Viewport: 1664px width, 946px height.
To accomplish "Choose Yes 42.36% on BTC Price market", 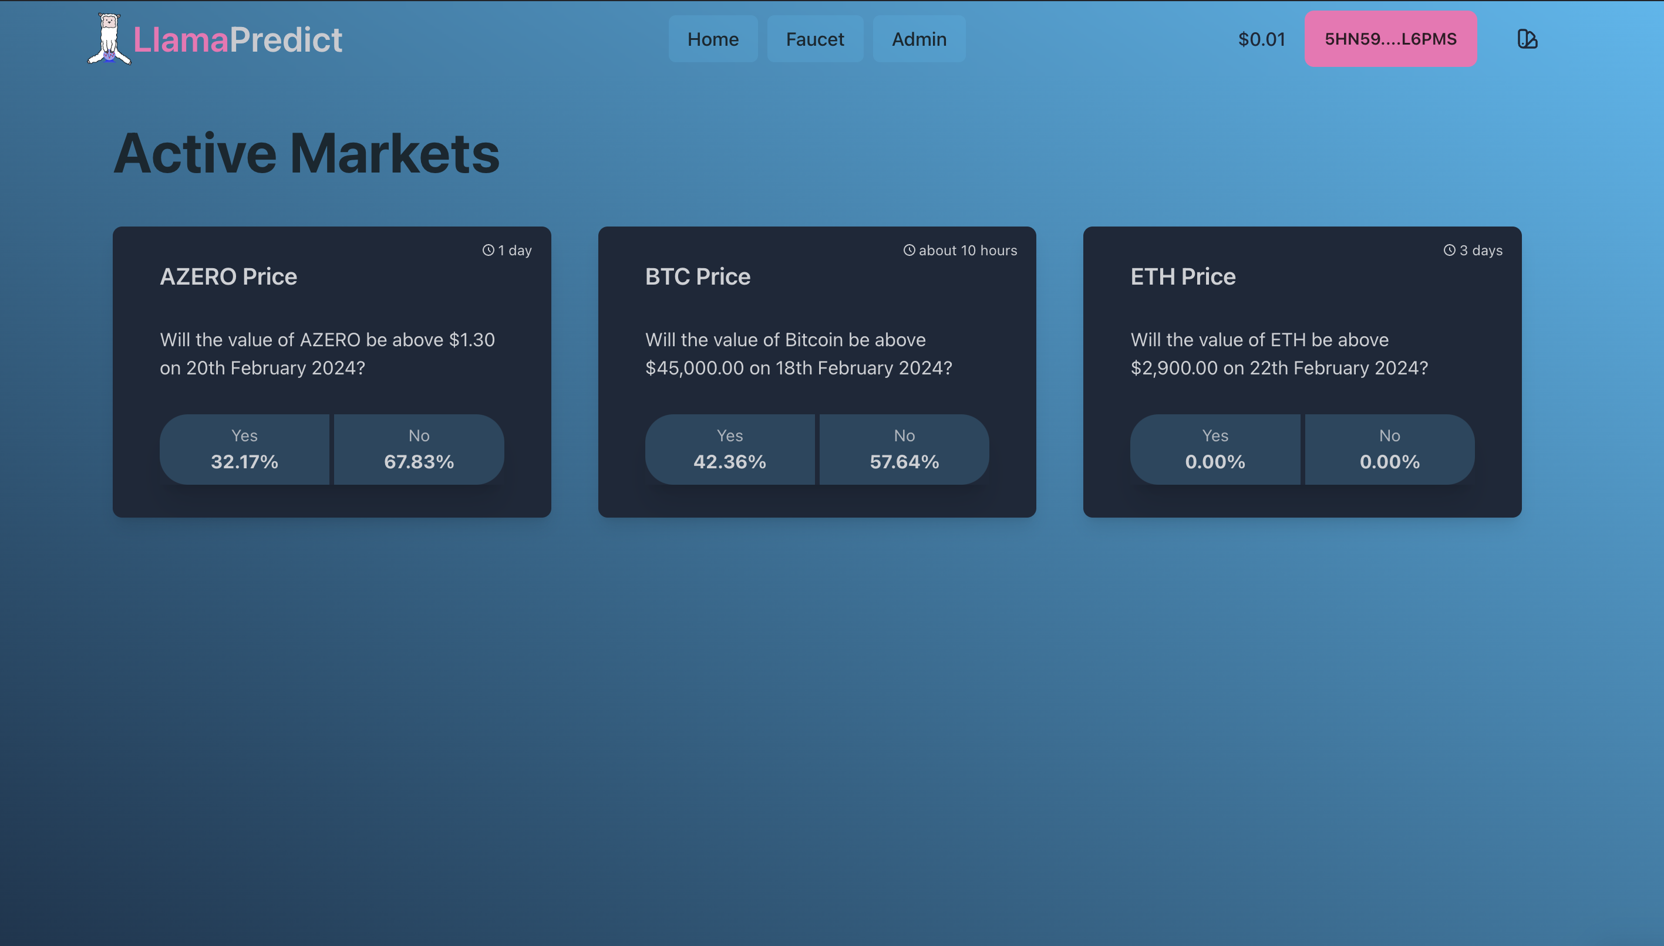I will point(729,449).
